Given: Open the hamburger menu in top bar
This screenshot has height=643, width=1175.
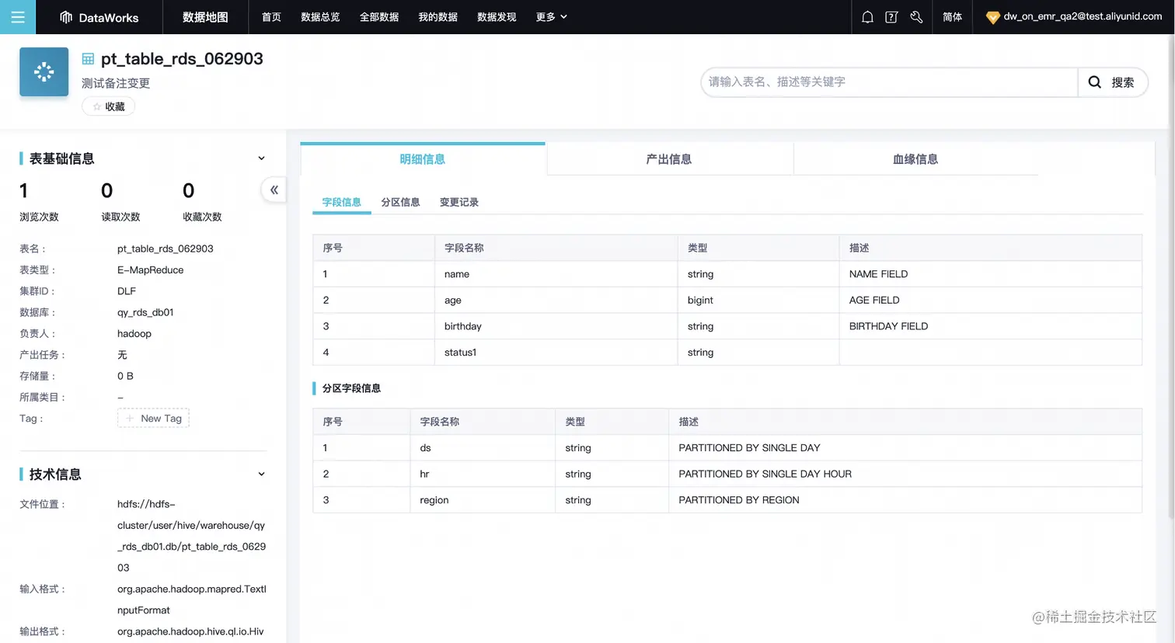Looking at the screenshot, I should coord(18,17).
